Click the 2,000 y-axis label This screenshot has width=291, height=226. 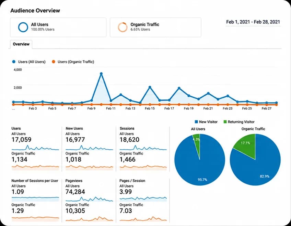click(x=18, y=88)
